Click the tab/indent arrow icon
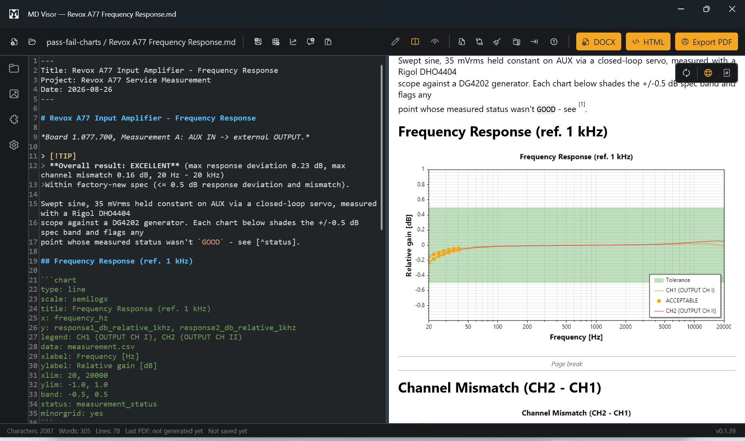The height and width of the screenshot is (441, 745). [x=534, y=42]
